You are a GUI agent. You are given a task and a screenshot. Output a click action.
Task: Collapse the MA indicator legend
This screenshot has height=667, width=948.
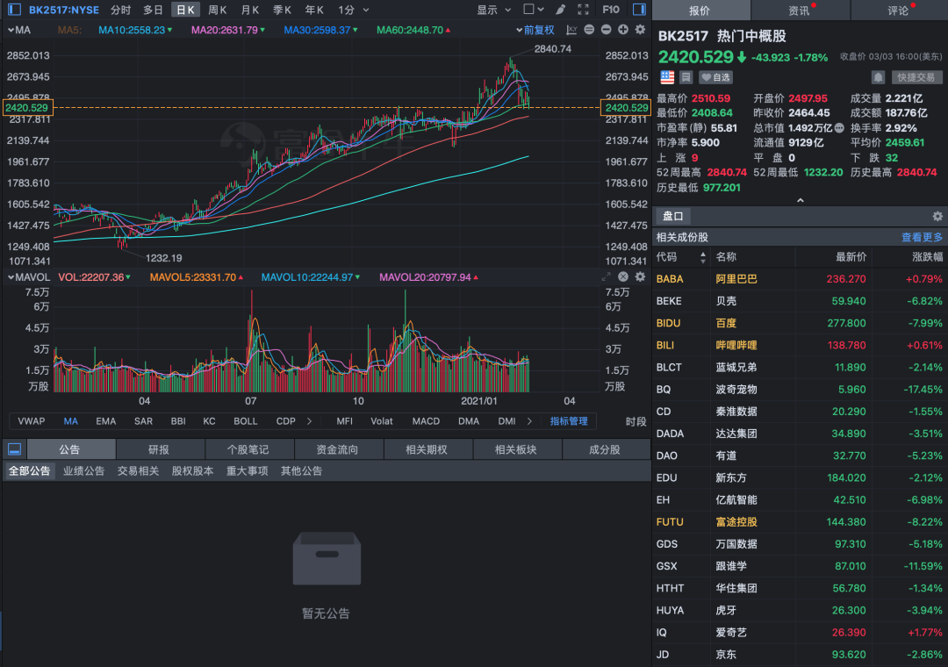click(11, 30)
